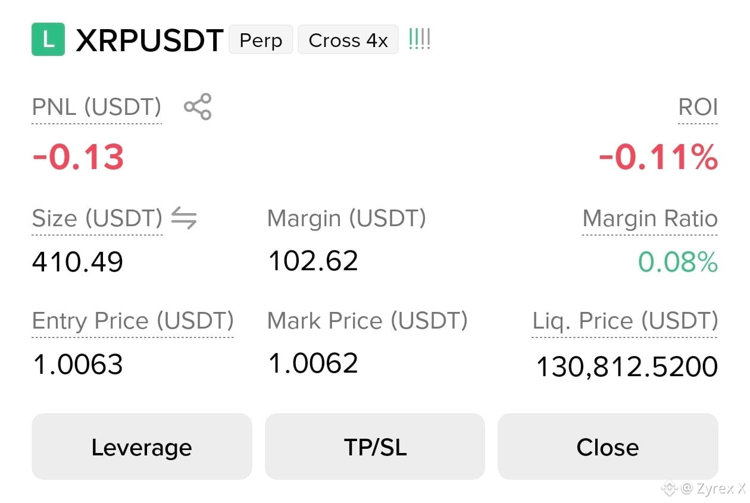Share PNL using the share icon

198,107
